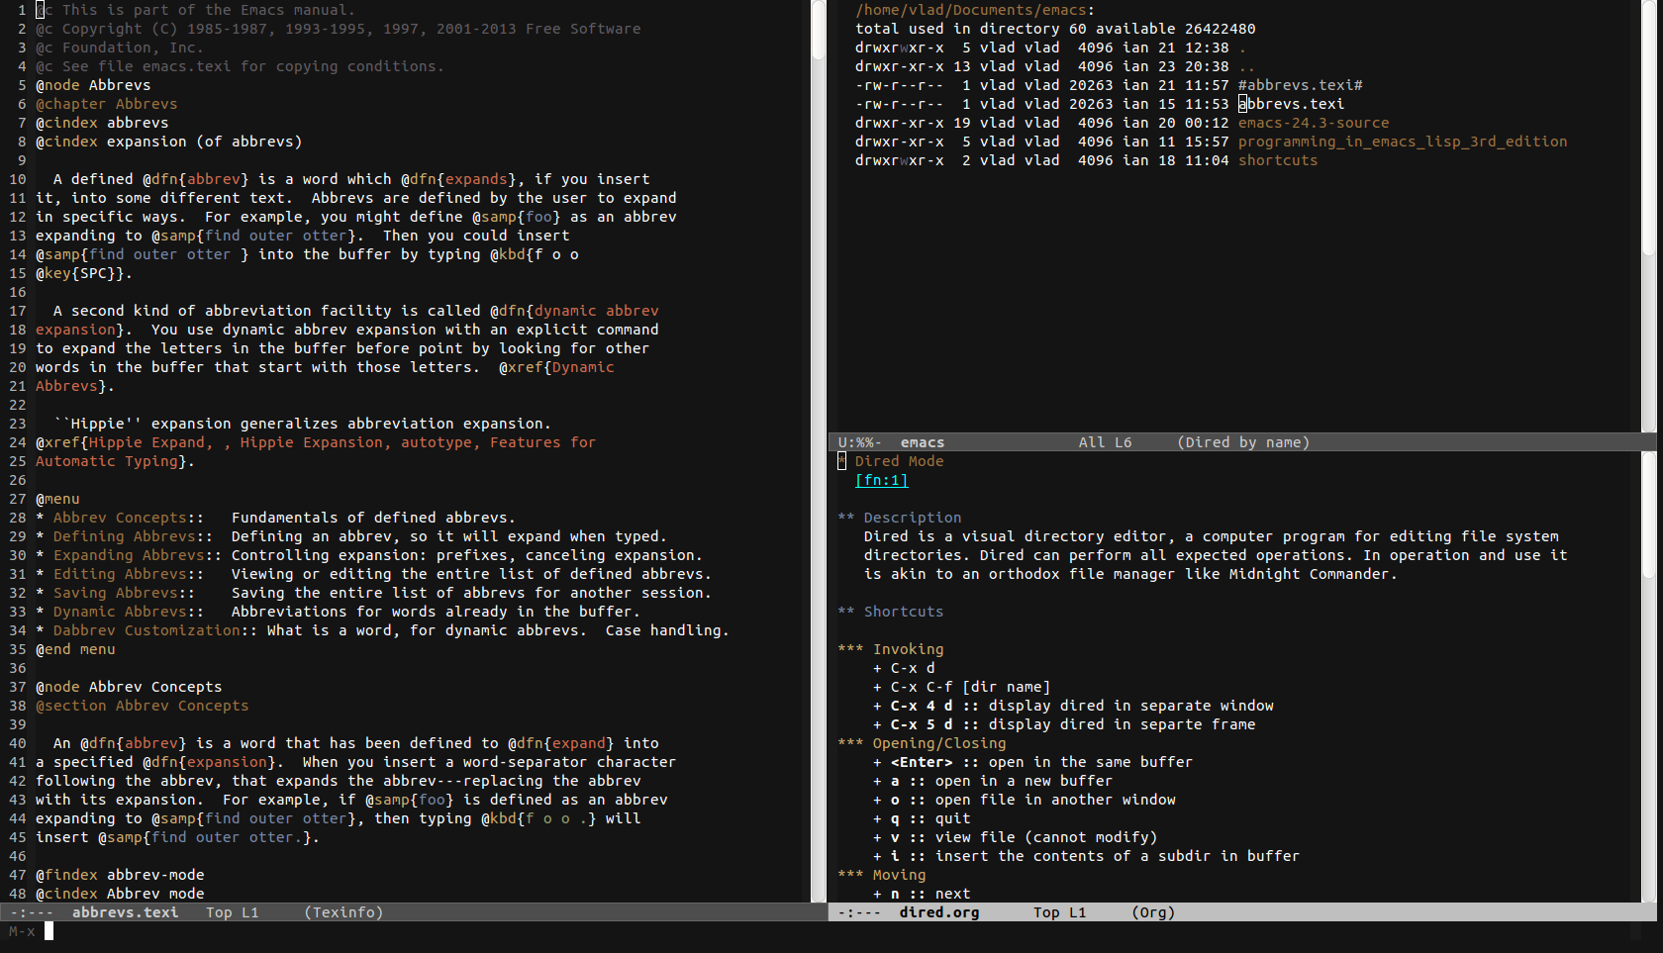Open emacs-24.3-source directory in Dired
Viewport: 1663px width, 953px height.
point(1314,123)
